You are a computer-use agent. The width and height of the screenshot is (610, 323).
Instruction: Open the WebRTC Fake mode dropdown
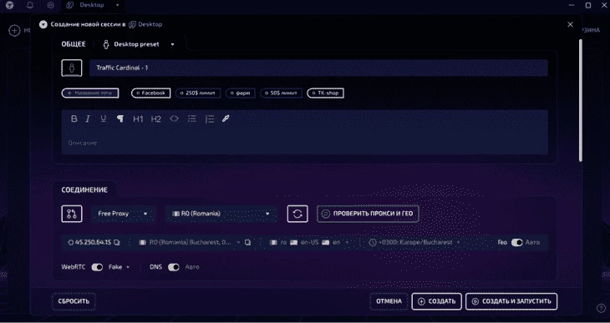tap(119, 267)
